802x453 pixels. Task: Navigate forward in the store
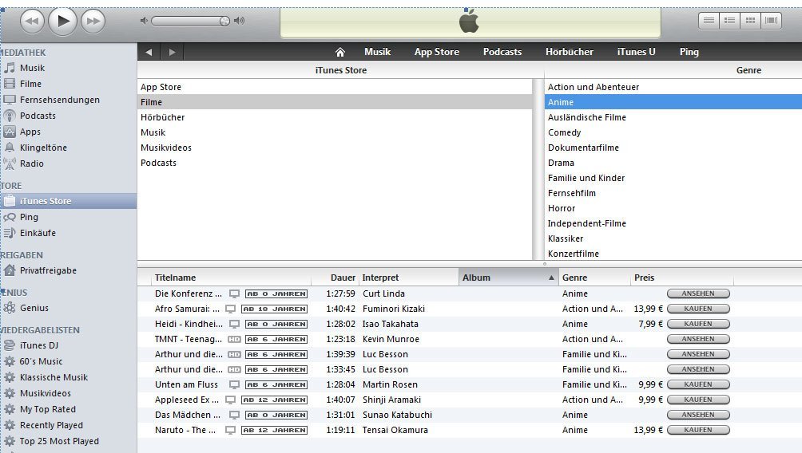click(x=172, y=52)
